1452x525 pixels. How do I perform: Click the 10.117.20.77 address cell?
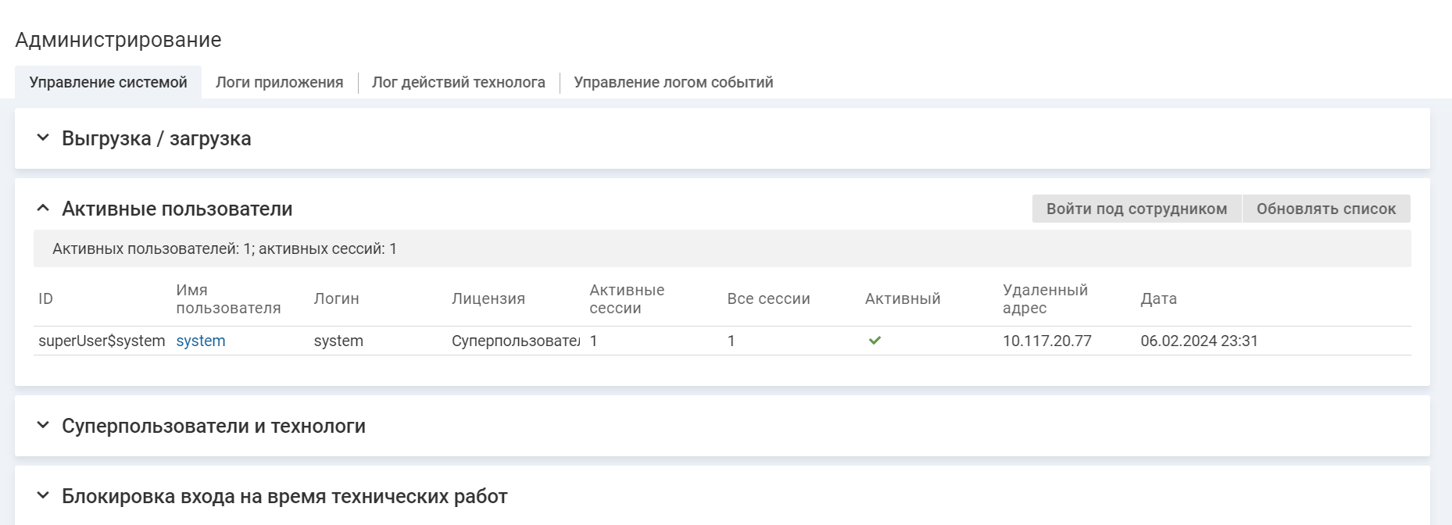click(x=1046, y=341)
